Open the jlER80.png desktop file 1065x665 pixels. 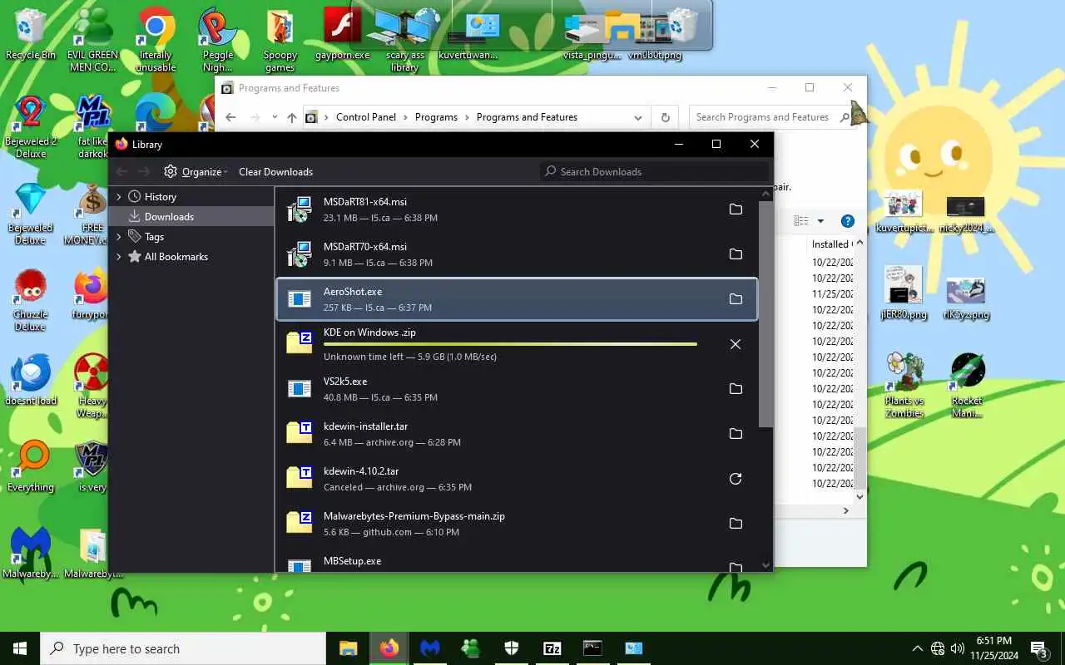click(904, 293)
